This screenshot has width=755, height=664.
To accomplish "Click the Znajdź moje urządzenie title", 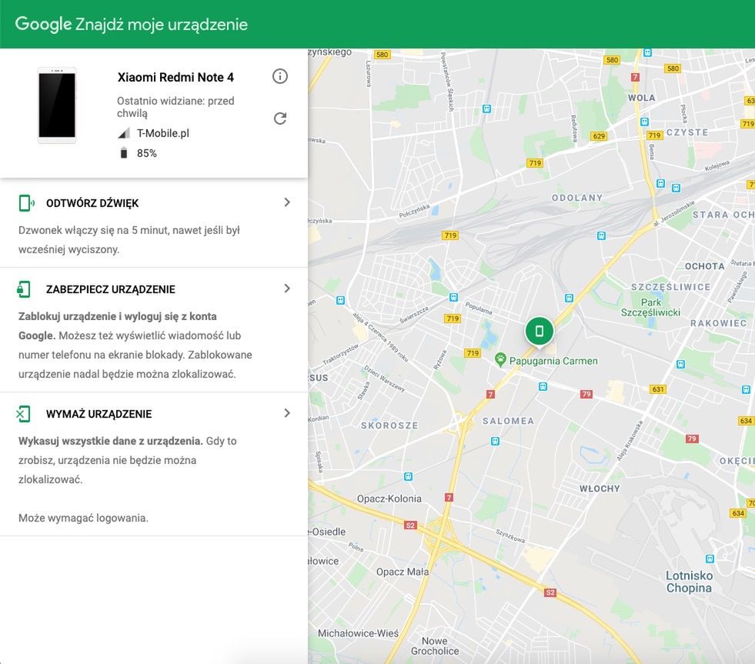I will (x=162, y=25).
